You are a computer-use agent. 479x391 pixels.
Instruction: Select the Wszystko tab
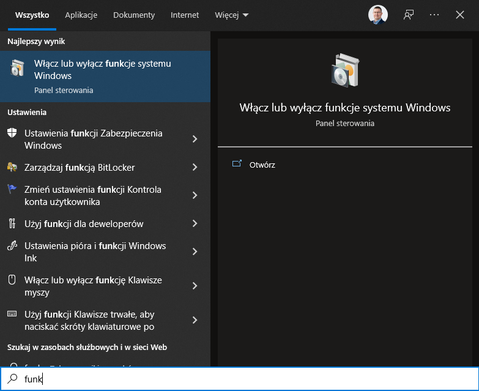tap(32, 15)
